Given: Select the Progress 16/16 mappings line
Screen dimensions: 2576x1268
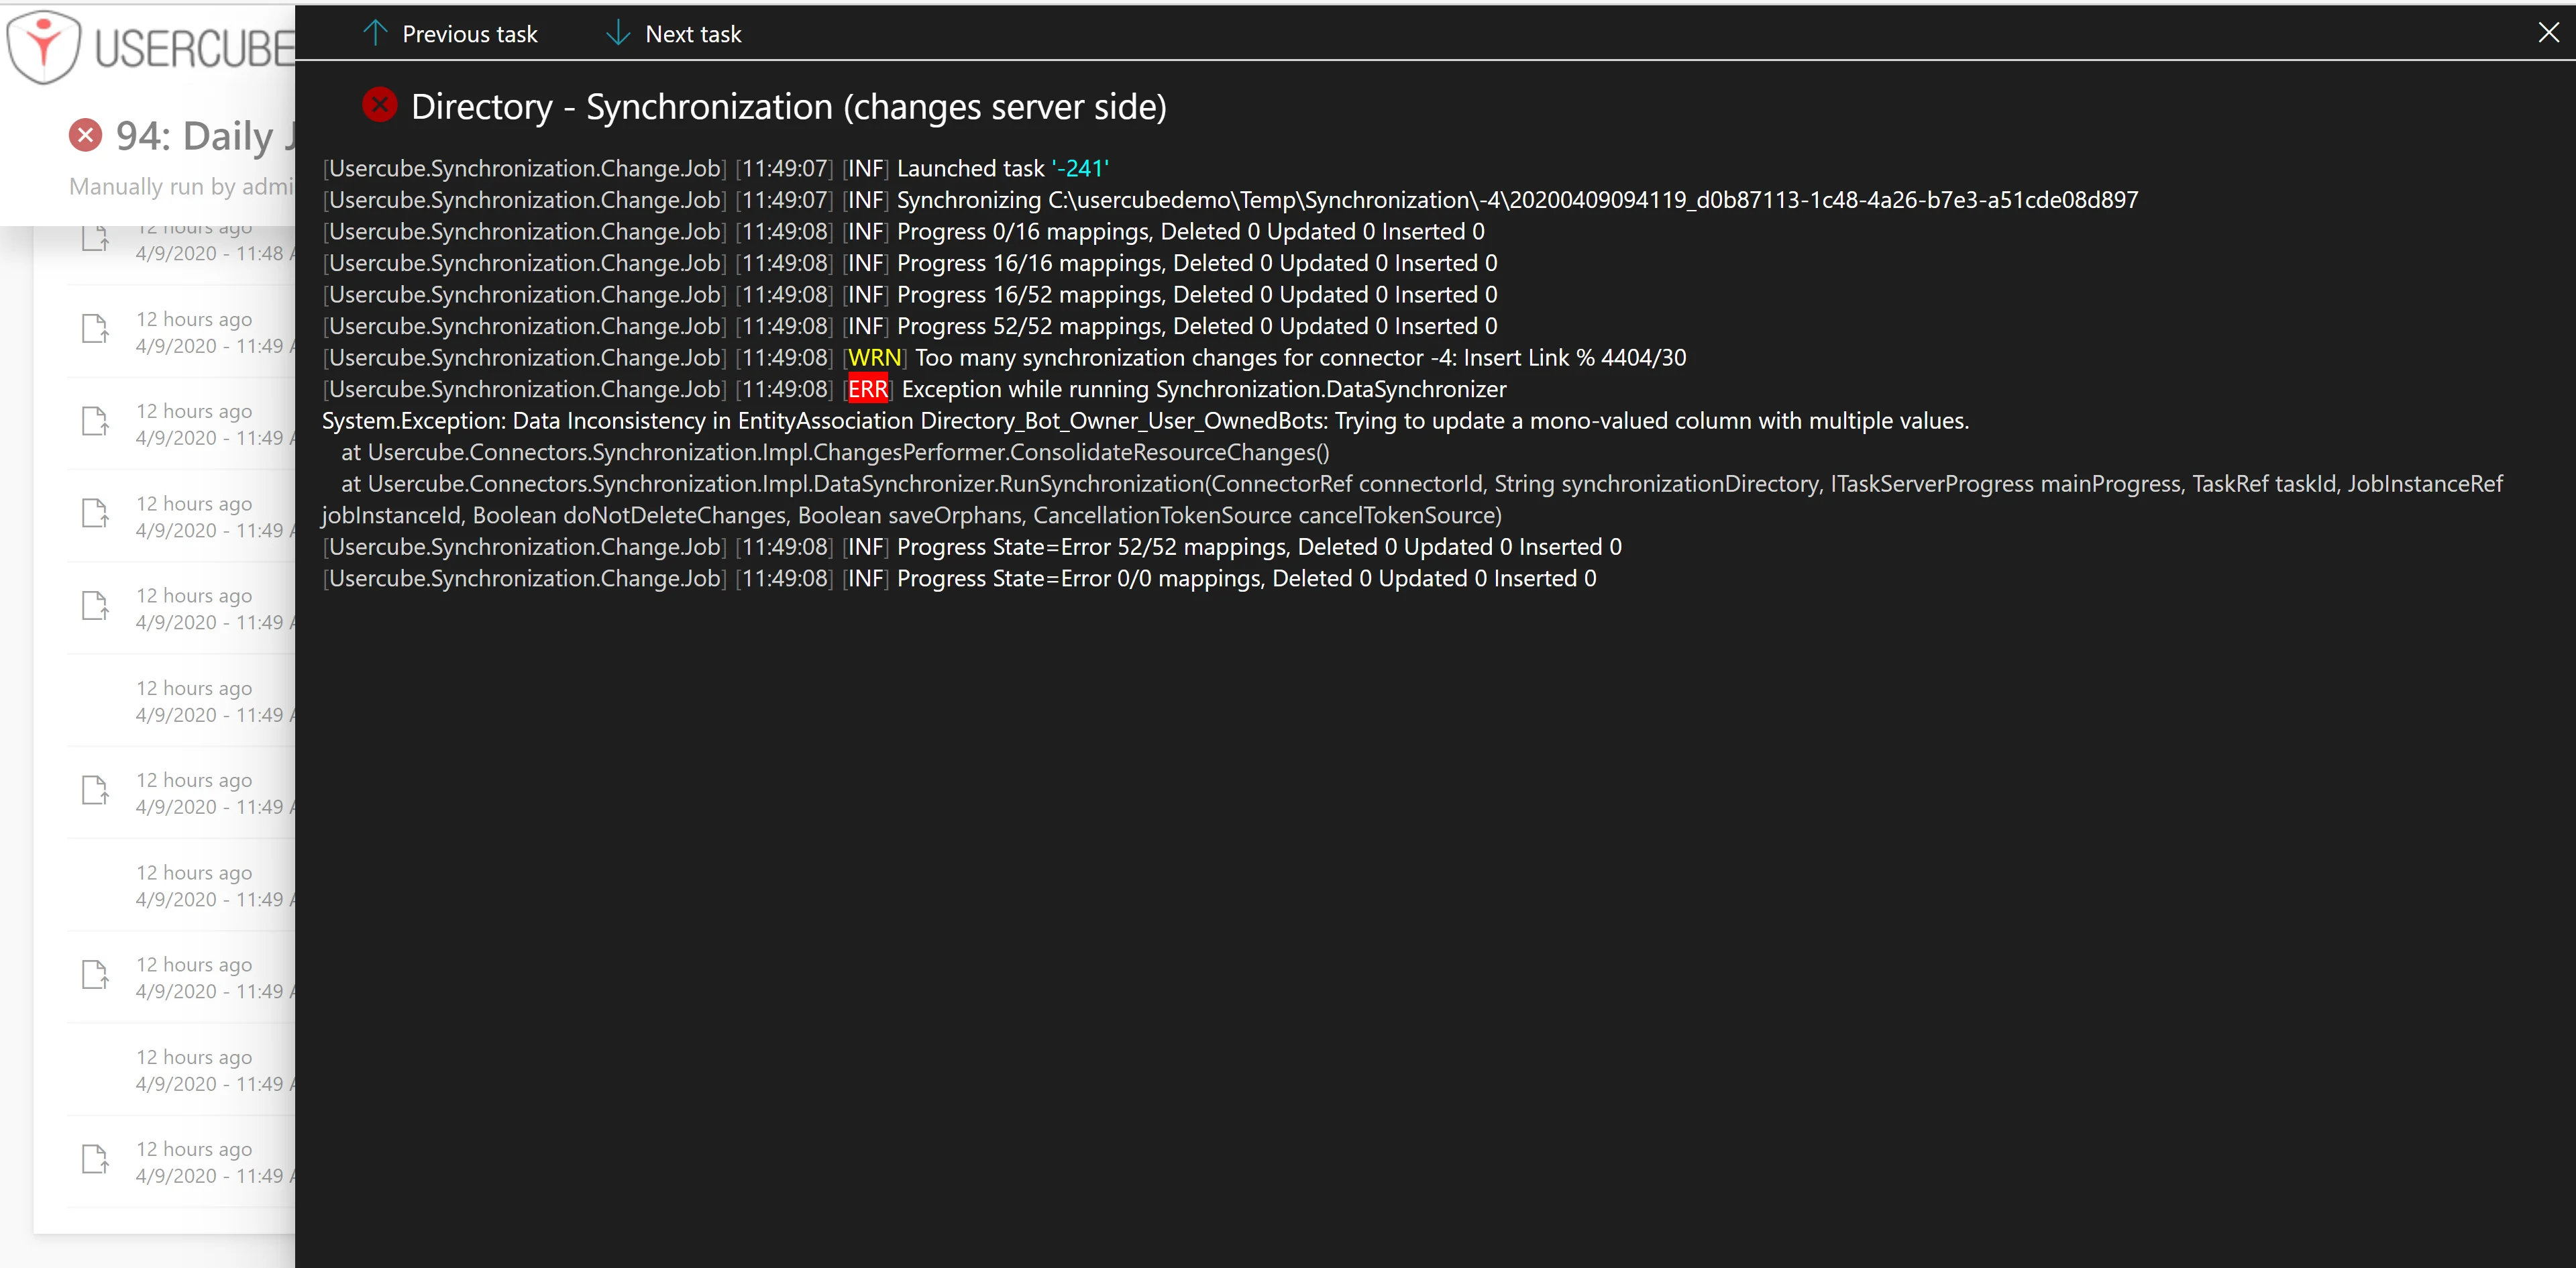Looking at the screenshot, I should click(x=910, y=263).
